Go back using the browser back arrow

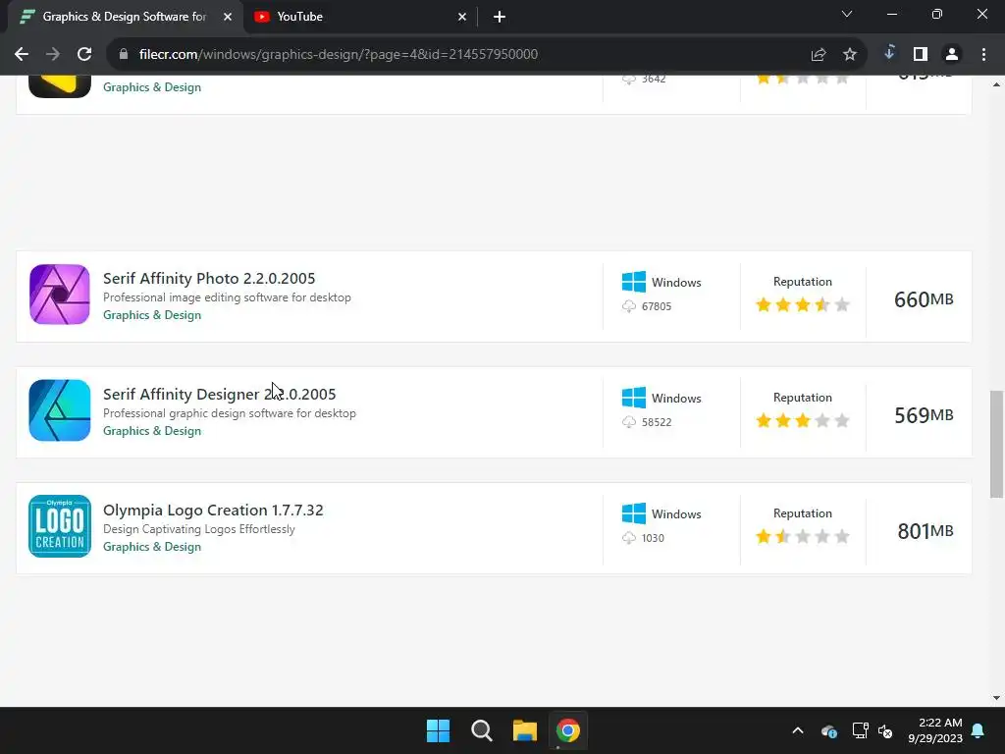22,54
